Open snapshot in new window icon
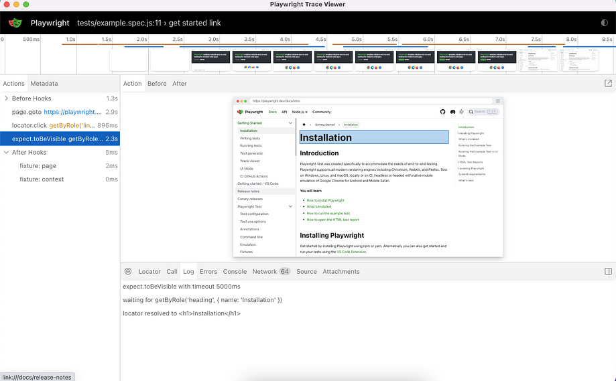The width and height of the screenshot is (616, 381). pyautogui.click(x=608, y=83)
